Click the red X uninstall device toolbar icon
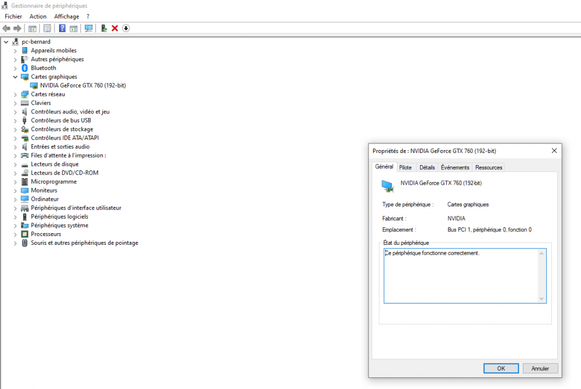Image resolution: width=581 pixels, height=389 pixels. (115, 28)
